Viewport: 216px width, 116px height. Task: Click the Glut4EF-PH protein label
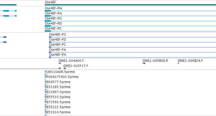57,55
